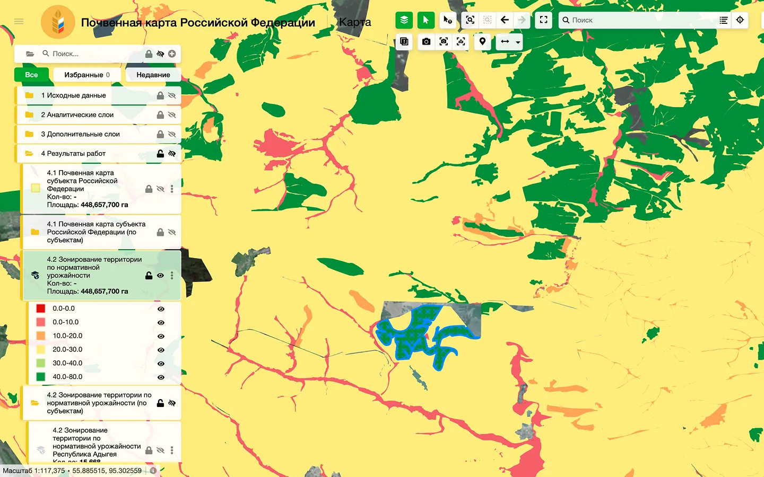Click the Карта tab label
This screenshot has height=477, width=764.
(x=355, y=22)
